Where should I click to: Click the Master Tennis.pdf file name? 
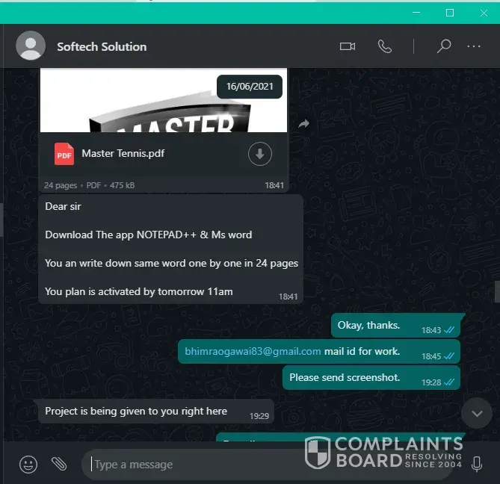(x=123, y=154)
